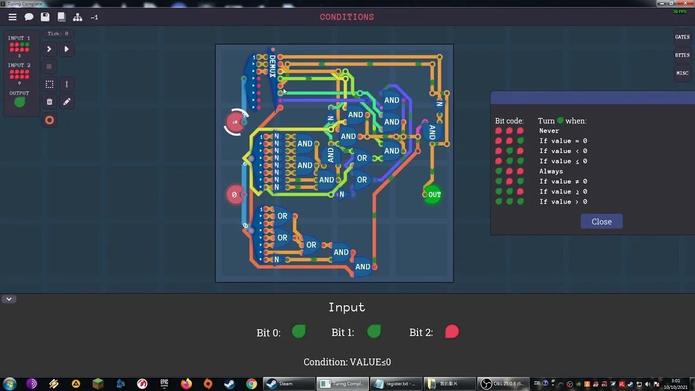695x391 pixels.
Task: Click the INPUT 2 bit grid
Action: click(20, 74)
